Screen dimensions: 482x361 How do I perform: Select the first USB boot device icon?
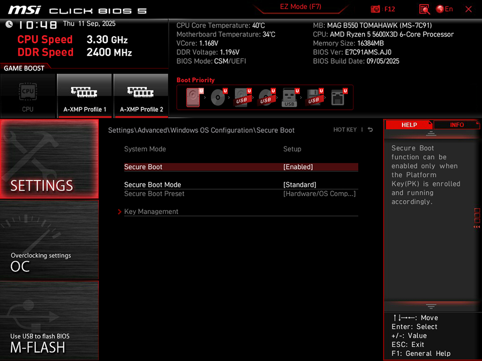point(242,97)
